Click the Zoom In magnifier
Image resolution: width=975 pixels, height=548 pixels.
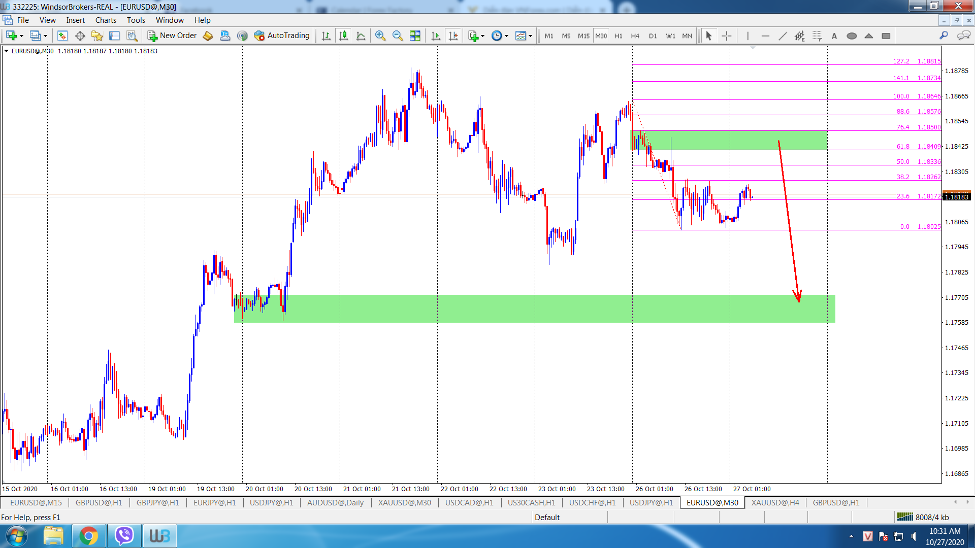(380, 36)
